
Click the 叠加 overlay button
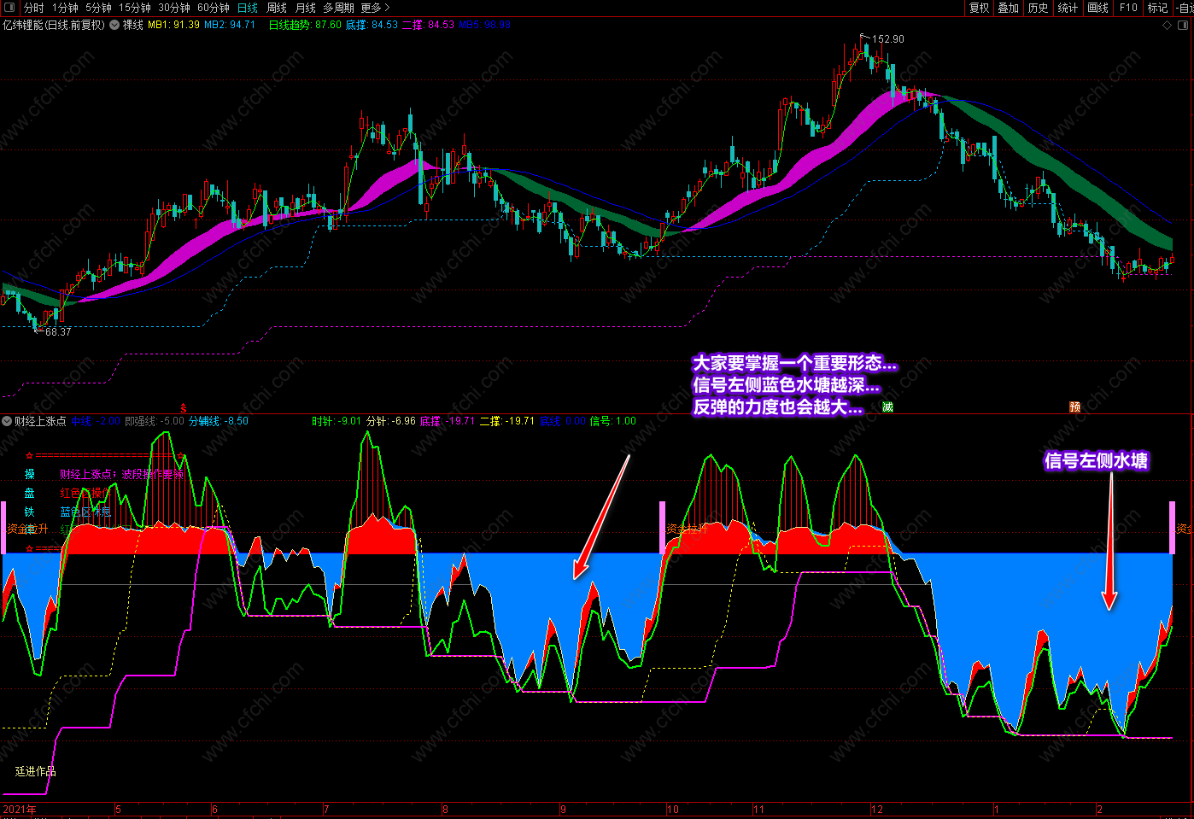pyautogui.click(x=1009, y=8)
